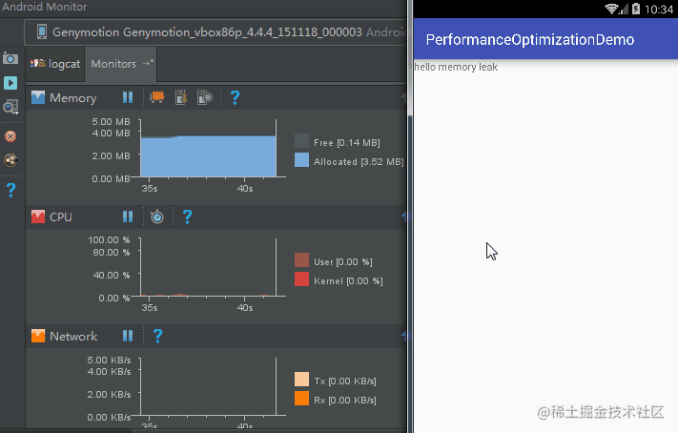Start allocation tracking icon in Memory toolbar

(205, 97)
